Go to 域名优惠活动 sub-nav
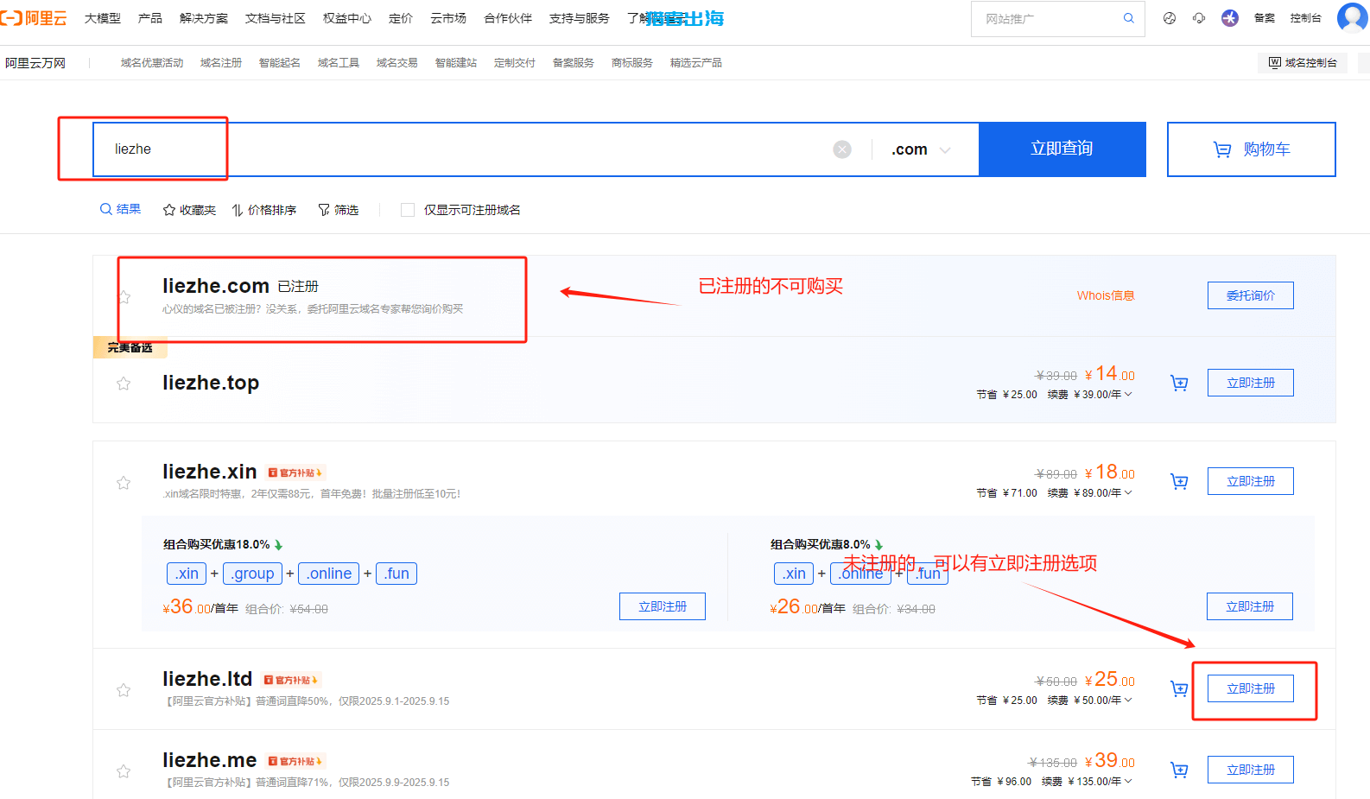The width and height of the screenshot is (1370, 799). [x=152, y=63]
